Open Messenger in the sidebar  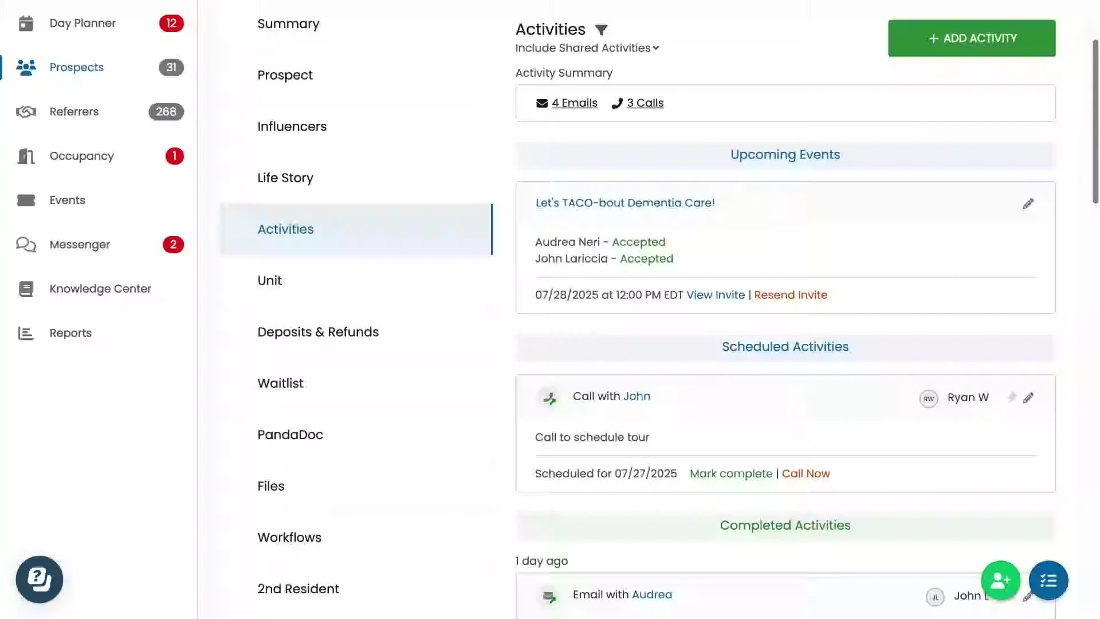click(80, 245)
